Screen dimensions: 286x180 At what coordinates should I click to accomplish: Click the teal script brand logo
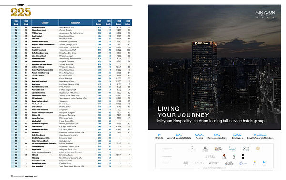(232, 149)
